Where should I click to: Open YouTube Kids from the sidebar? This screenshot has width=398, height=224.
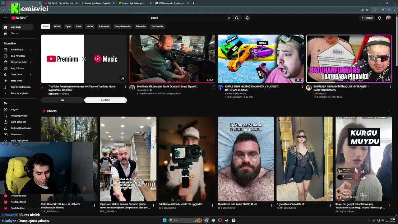(x=17, y=208)
